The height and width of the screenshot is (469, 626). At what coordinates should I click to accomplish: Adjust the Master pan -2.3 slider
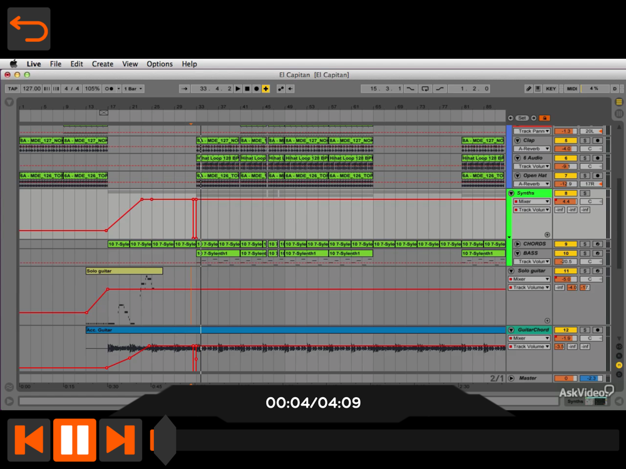tap(592, 378)
